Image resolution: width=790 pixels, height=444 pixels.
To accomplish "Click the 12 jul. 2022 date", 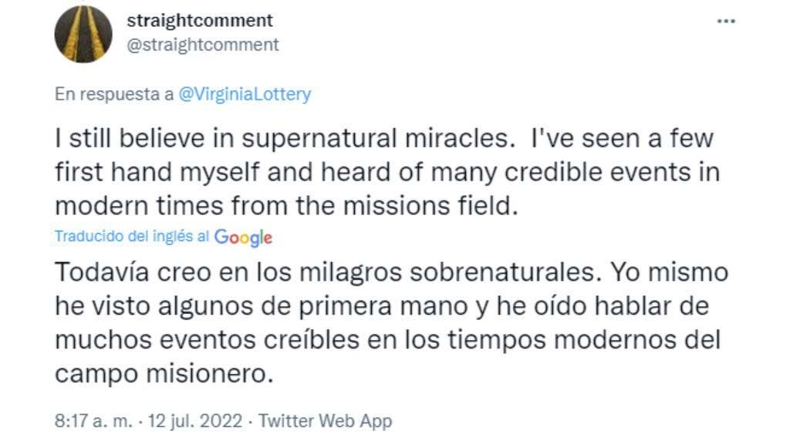I will click(198, 422).
